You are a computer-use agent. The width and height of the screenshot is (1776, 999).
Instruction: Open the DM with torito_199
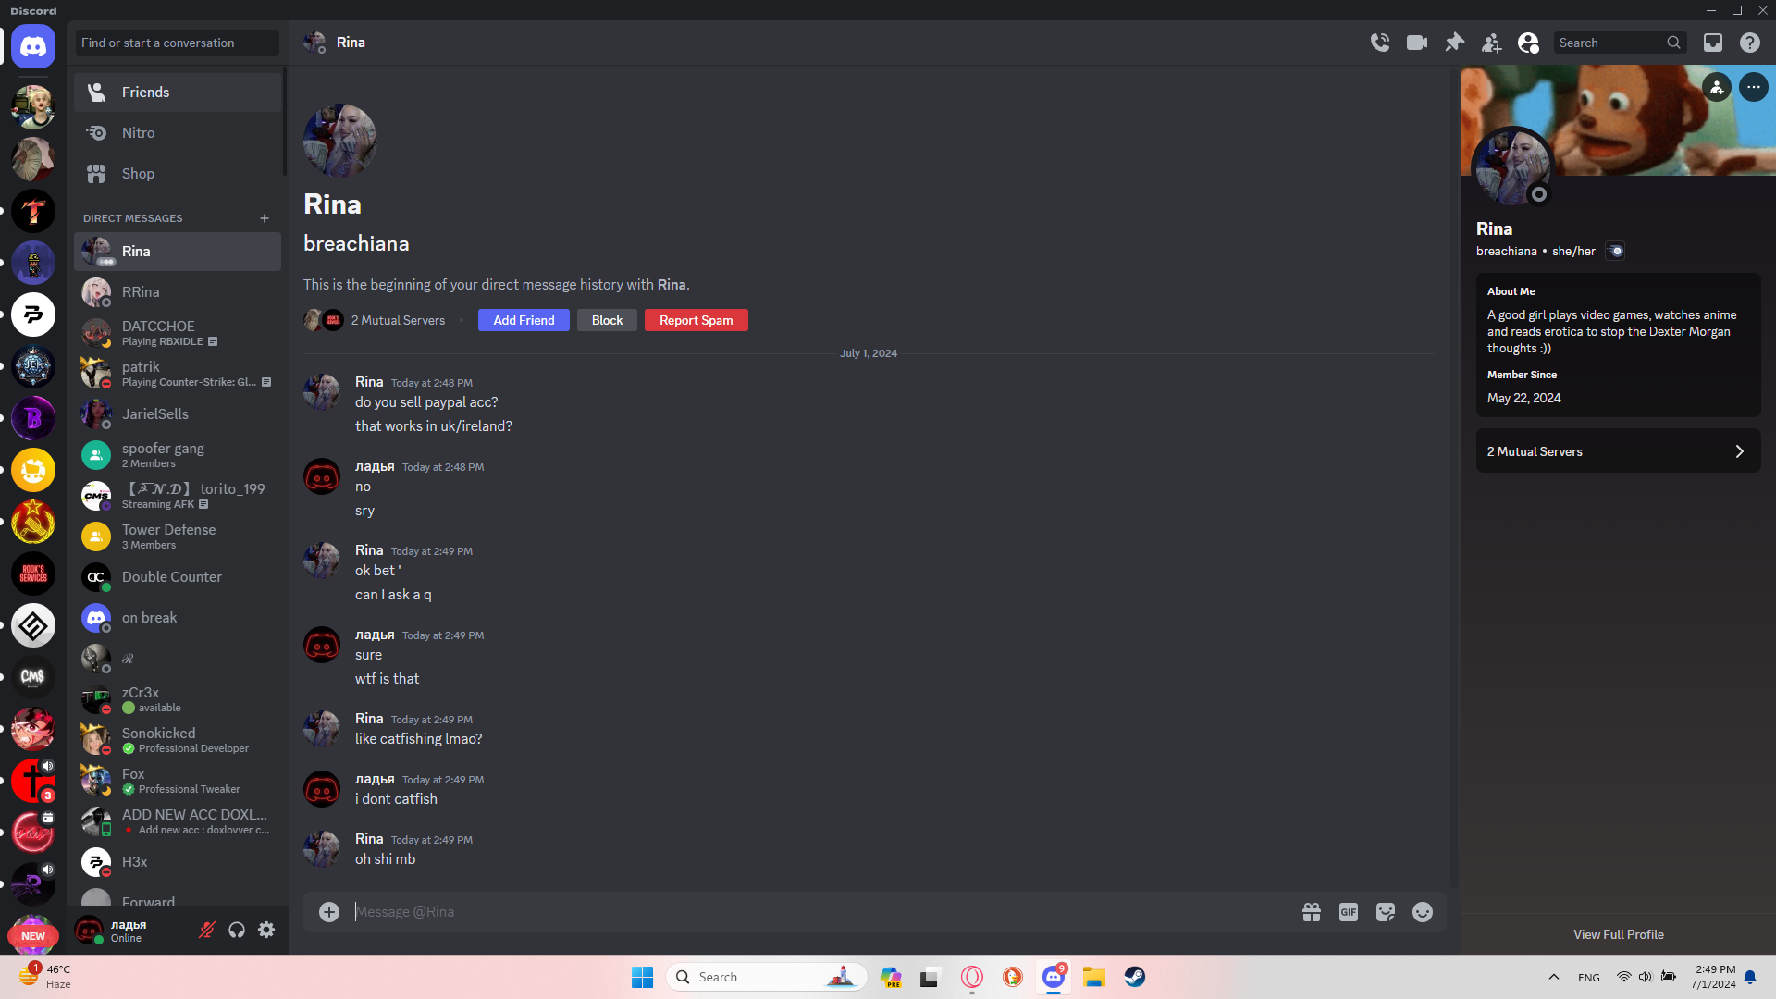[x=178, y=496]
